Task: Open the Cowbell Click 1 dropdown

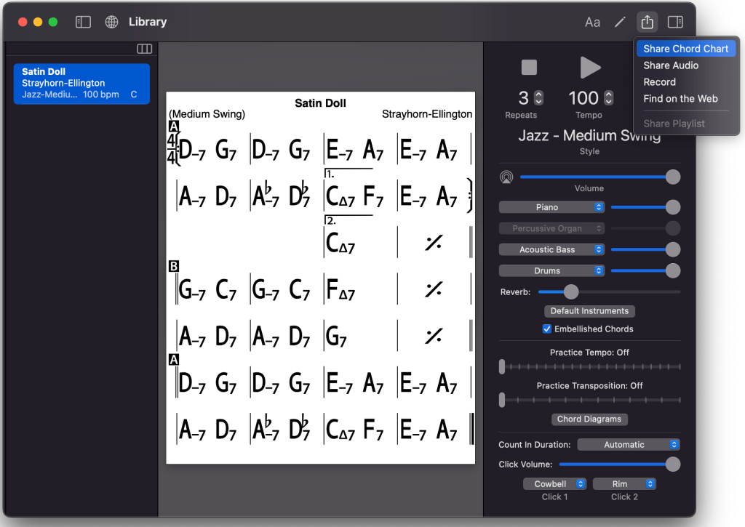Action: pos(555,484)
